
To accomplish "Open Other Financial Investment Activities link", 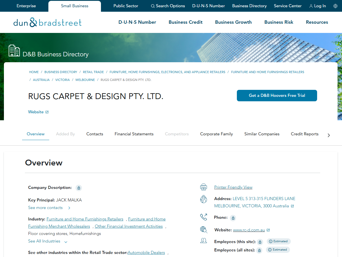I will coord(129,226).
